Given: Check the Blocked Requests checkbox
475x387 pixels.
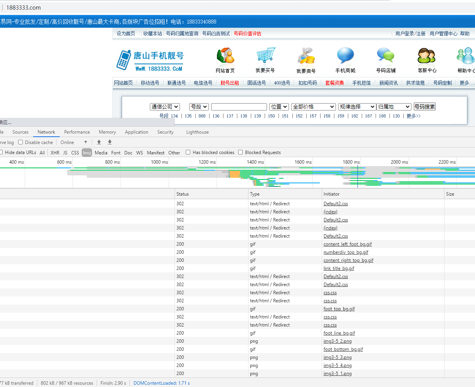Looking at the screenshot, I should (x=240, y=152).
